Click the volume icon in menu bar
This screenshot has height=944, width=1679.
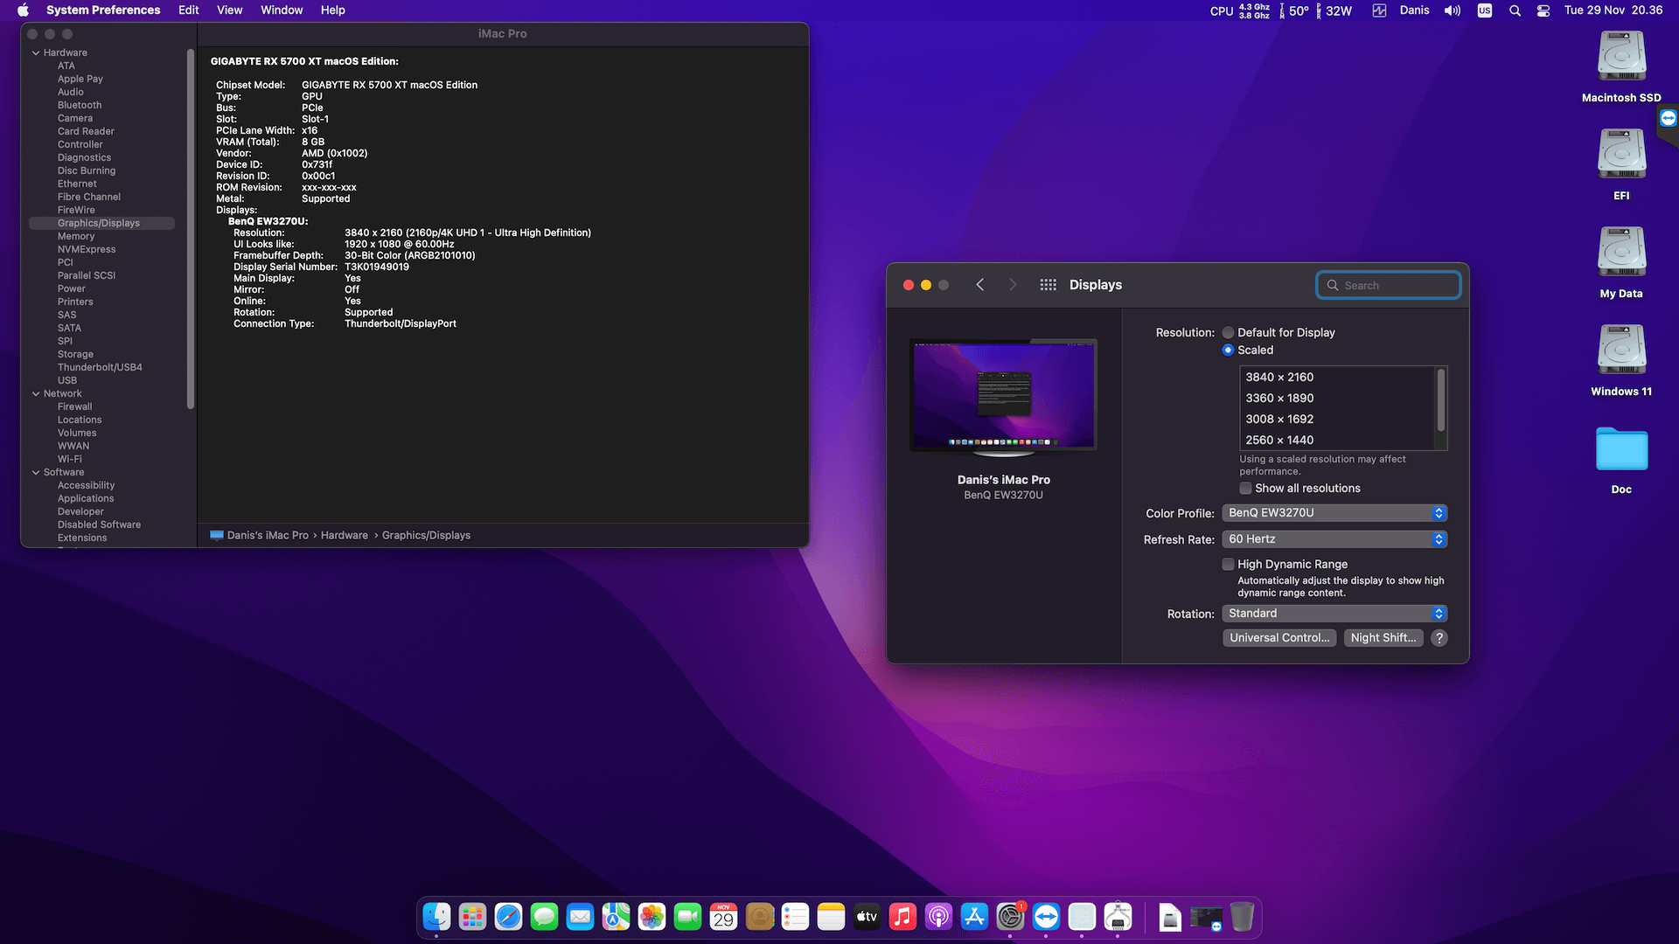(1452, 10)
